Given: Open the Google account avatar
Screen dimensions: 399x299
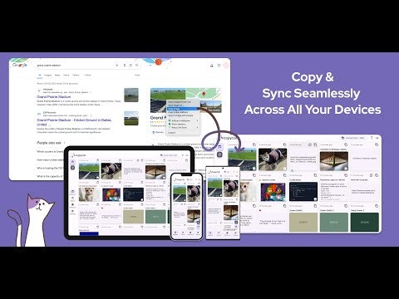Looking at the screenshot, I should pos(226,66).
